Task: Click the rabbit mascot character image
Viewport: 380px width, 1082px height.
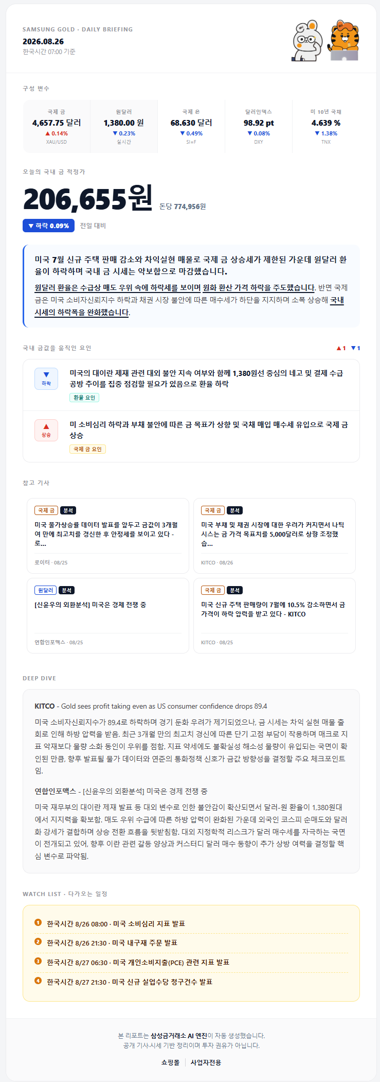Action: tap(307, 41)
